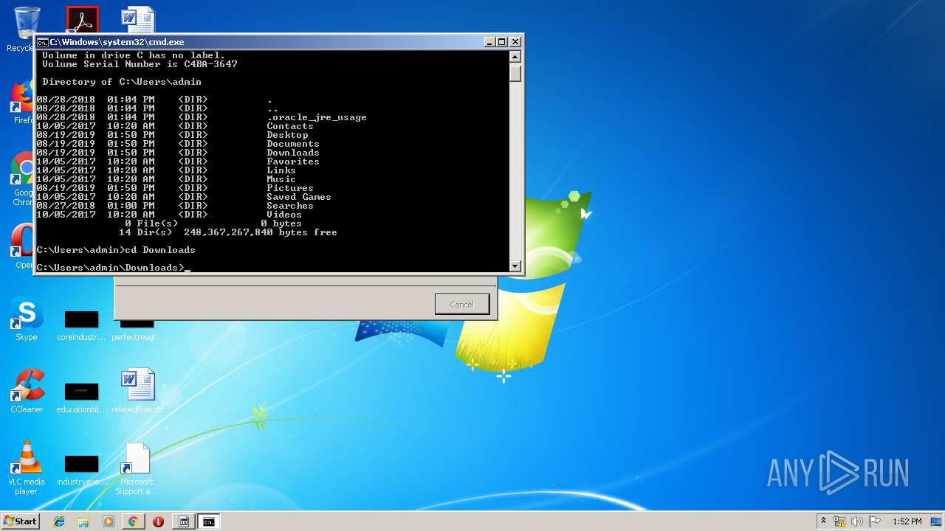Select the educationkit... desktop file
This screenshot has width=945, height=531.
[81, 398]
